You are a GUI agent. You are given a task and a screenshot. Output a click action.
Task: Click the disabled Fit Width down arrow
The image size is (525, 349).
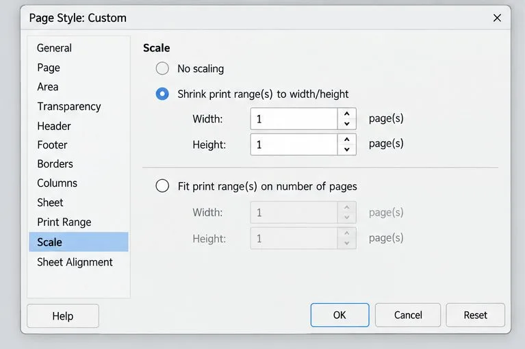(x=347, y=218)
